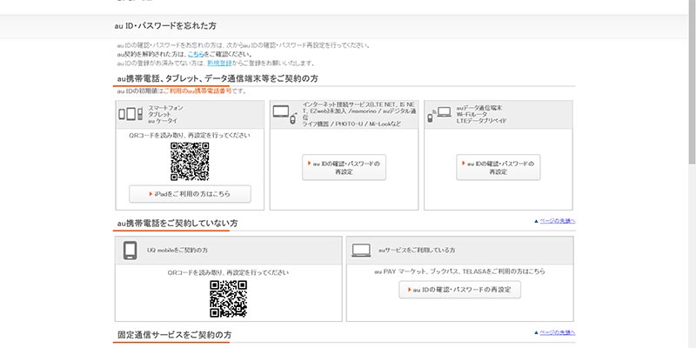Click the QR code in the UQ mobile card
696x348 pixels.
click(228, 298)
